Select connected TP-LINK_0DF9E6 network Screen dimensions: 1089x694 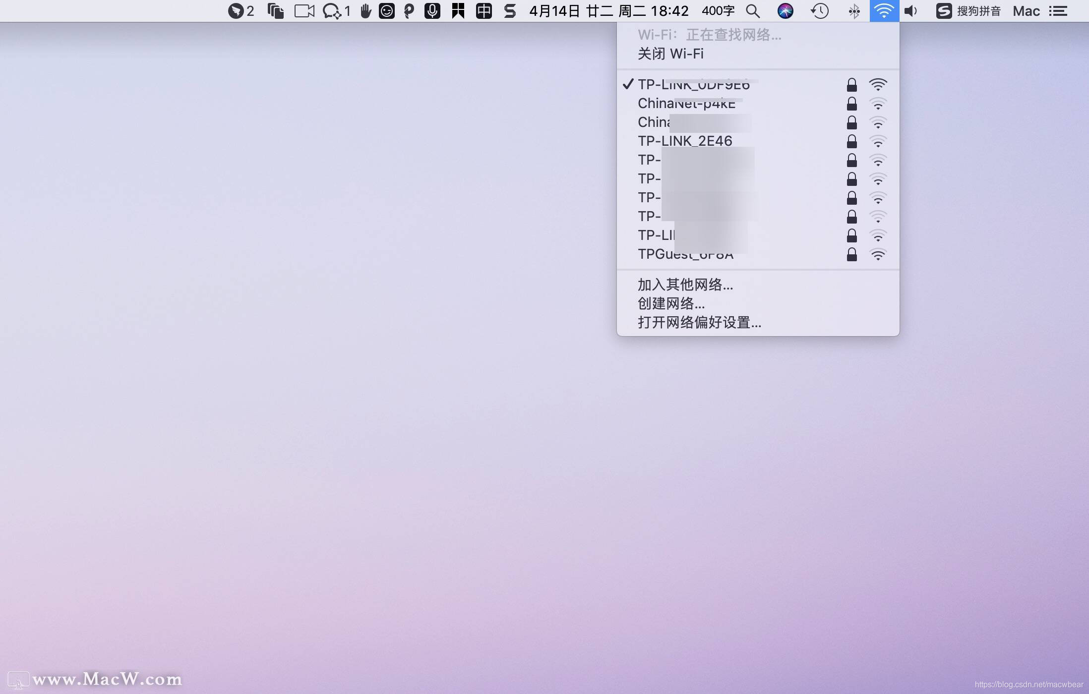click(x=758, y=84)
